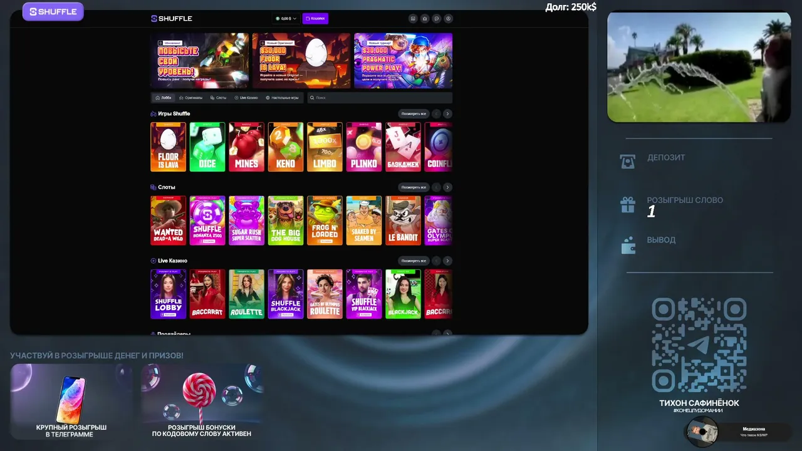This screenshot has width=802, height=451.
Task: Open the Shuffle Bonanza 2500 slot
Action: pyautogui.click(x=207, y=220)
